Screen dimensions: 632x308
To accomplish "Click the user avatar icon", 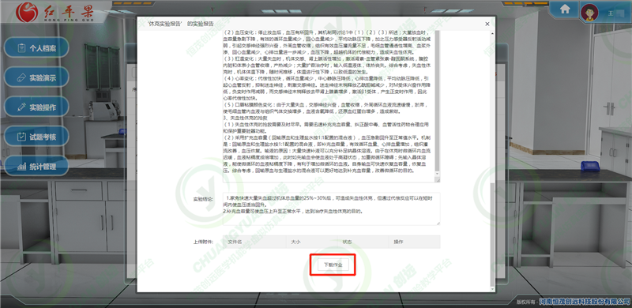I will click(589, 13).
